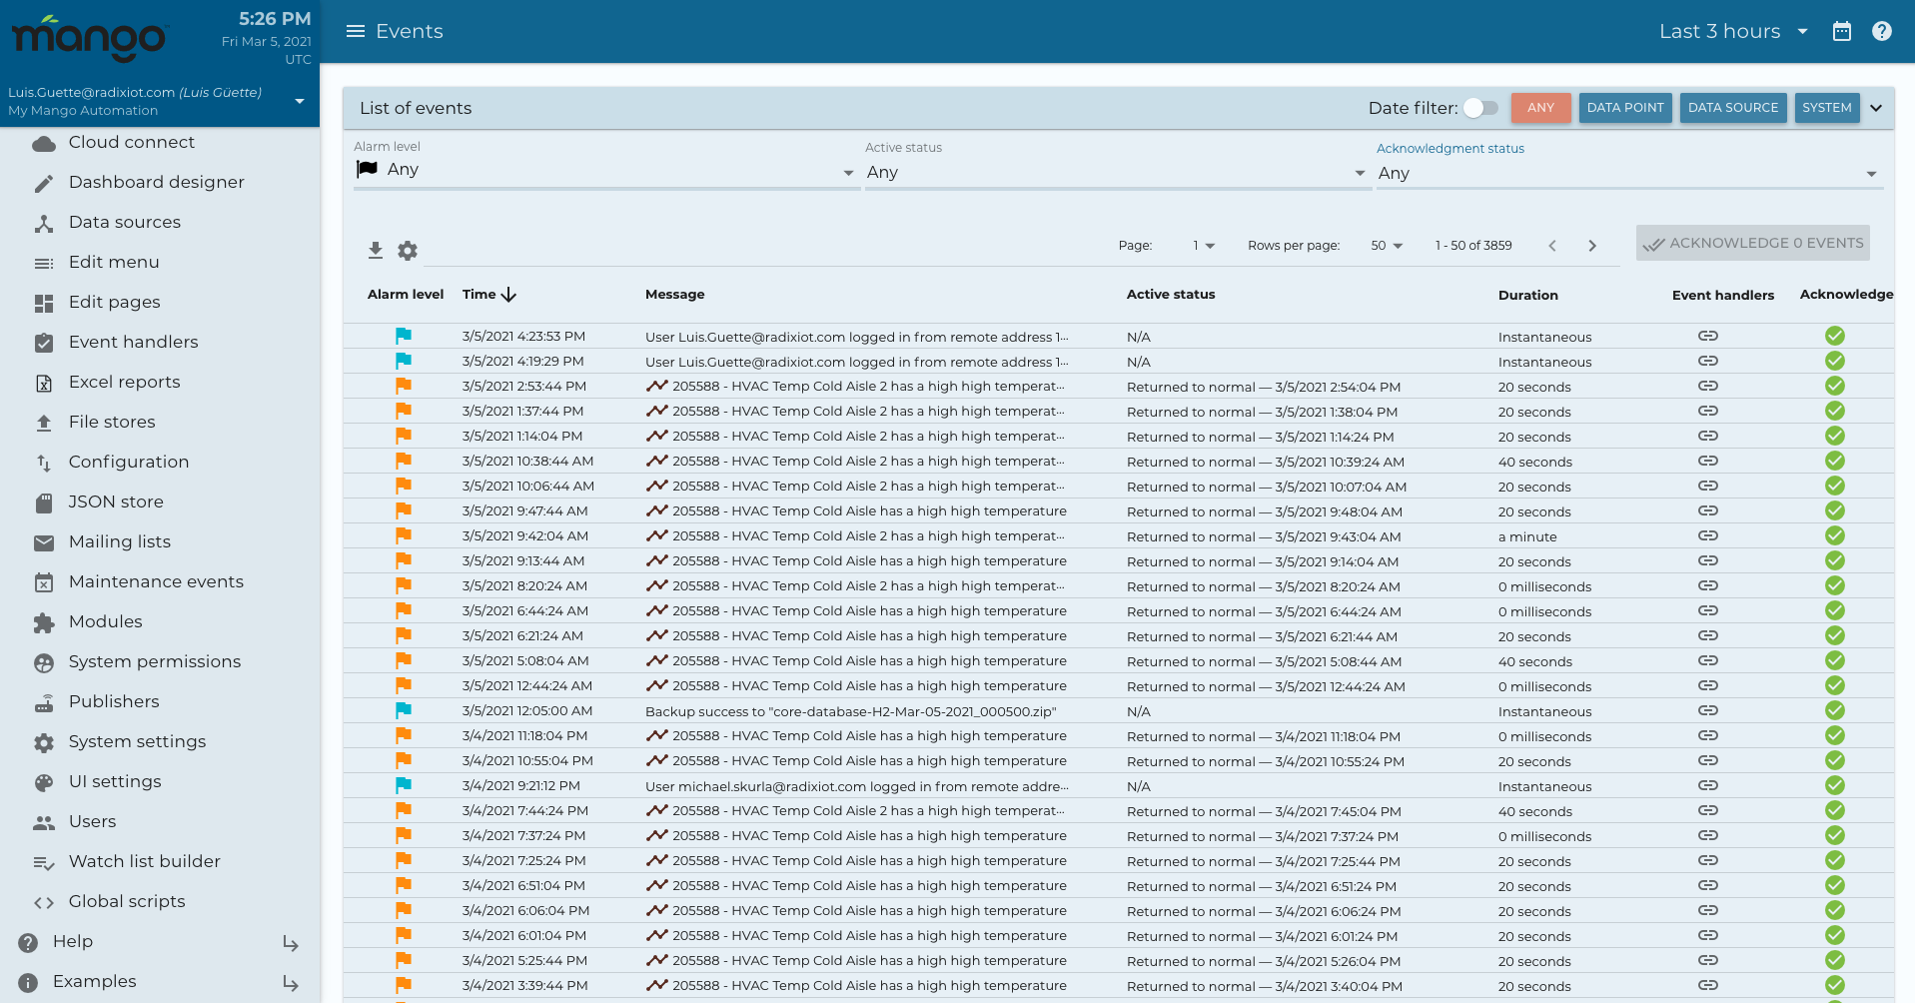This screenshot has width=1915, height=1003.
Task: Filter by DATA SOURCE events
Action: (x=1733, y=108)
